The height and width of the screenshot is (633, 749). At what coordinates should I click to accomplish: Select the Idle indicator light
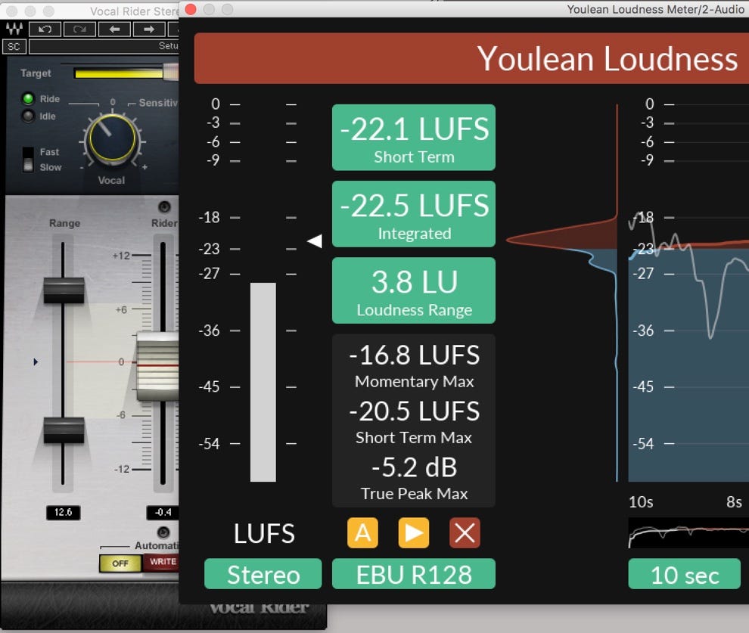[x=29, y=116]
